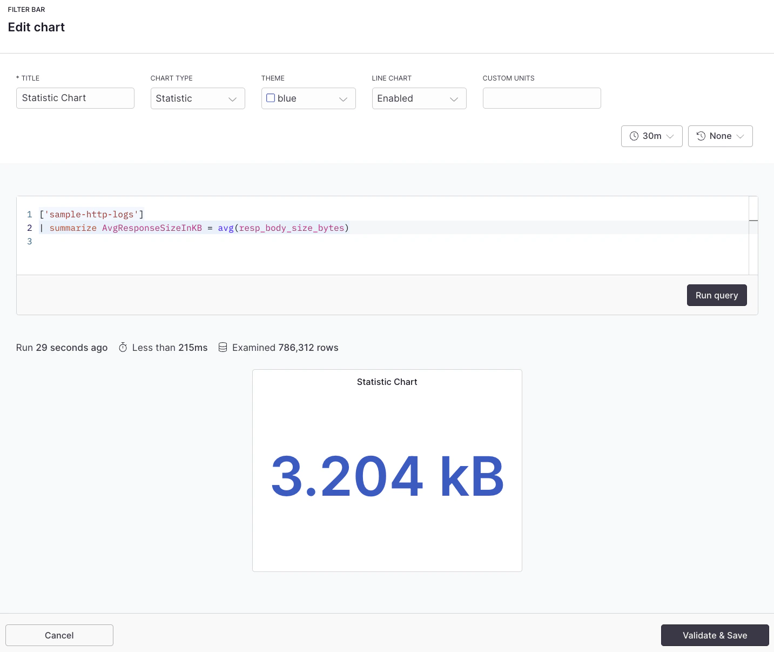
Task: Click the FILTER BAR breadcrumb label
Action: tap(26, 9)
